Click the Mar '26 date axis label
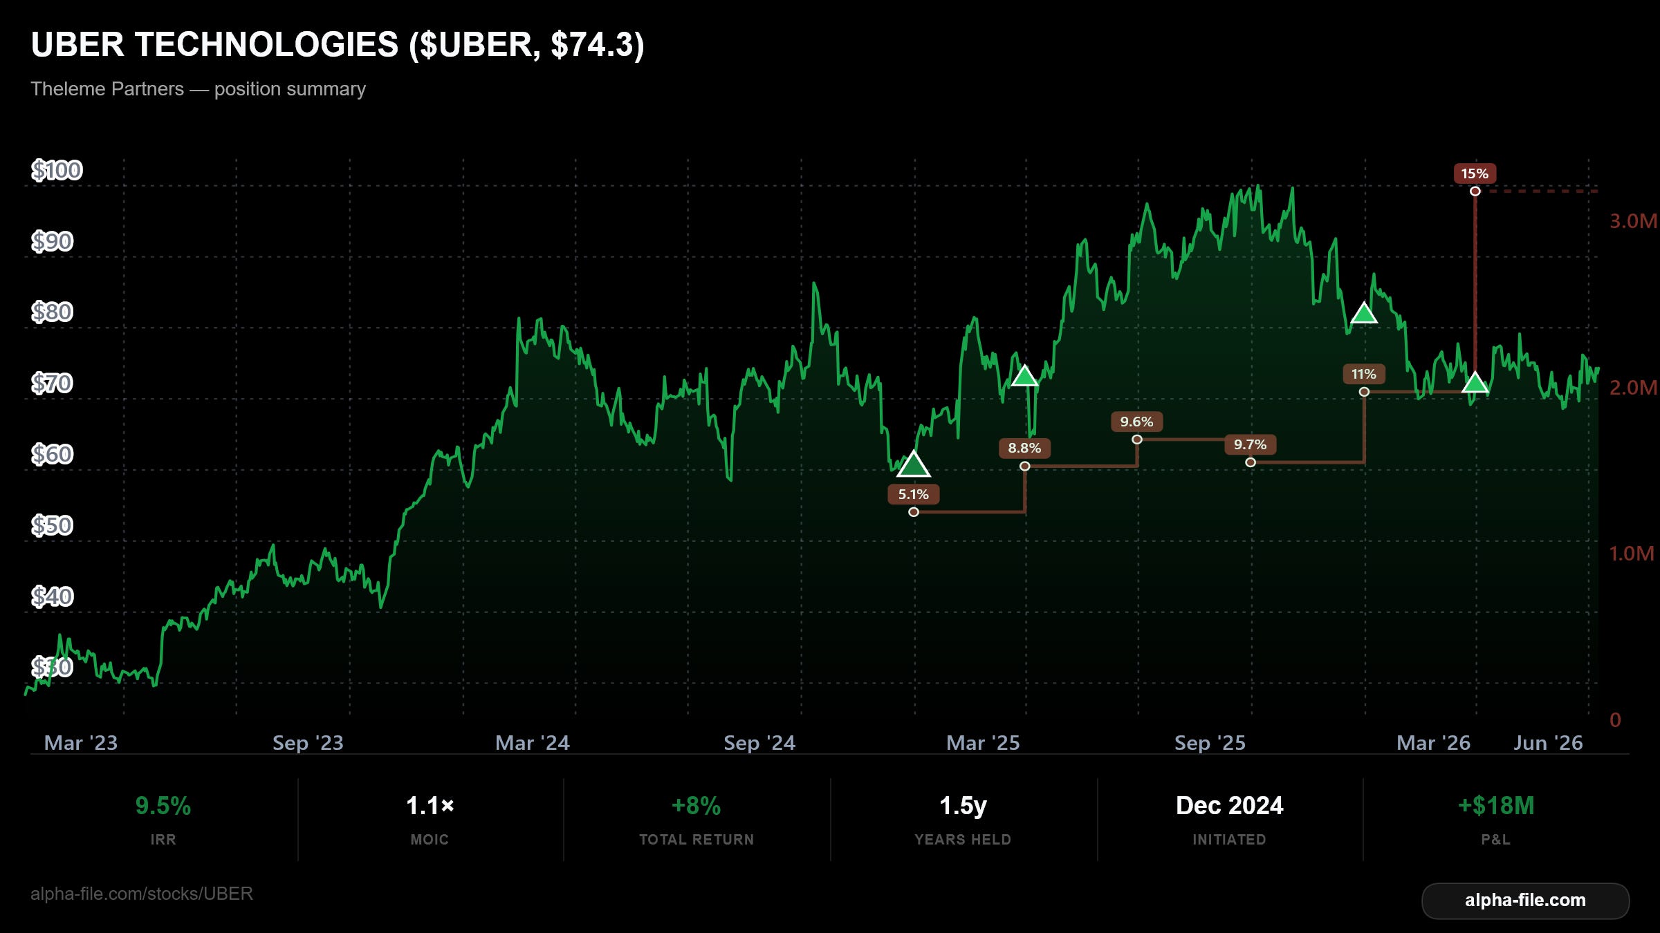 click(x=1434, y=743)
